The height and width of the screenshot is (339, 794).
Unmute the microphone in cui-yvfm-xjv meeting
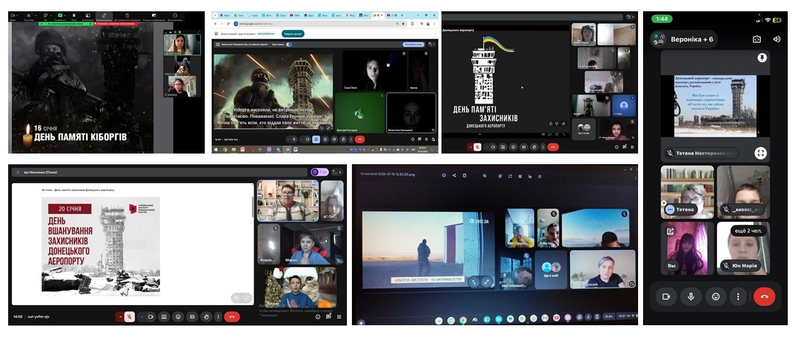pos(130,316)
